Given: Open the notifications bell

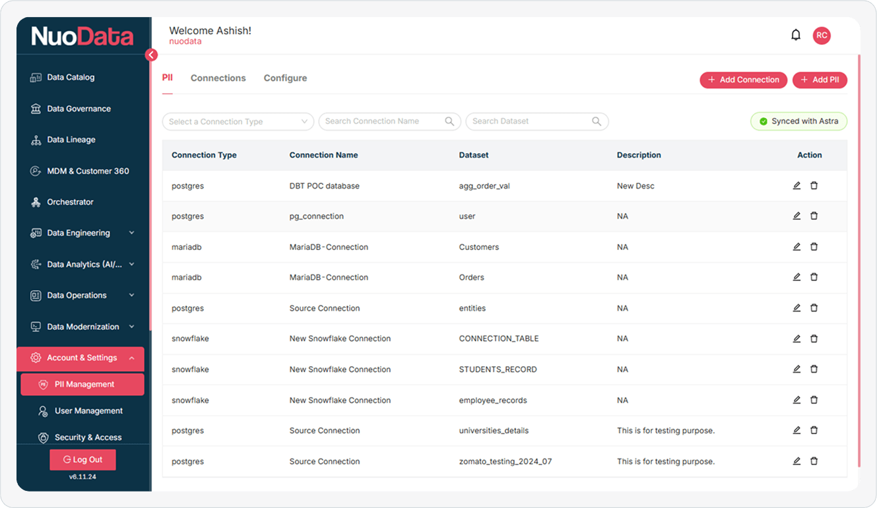Looking at the screenshot, I should pyautogui.click(x=796, y=35).
